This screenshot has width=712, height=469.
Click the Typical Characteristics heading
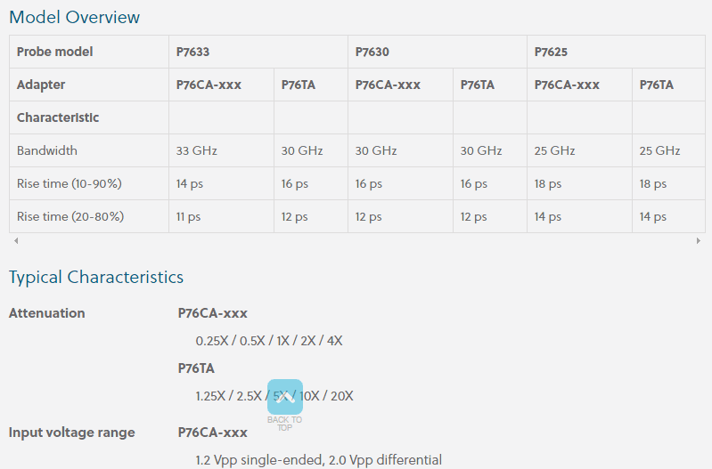[96, 277]
